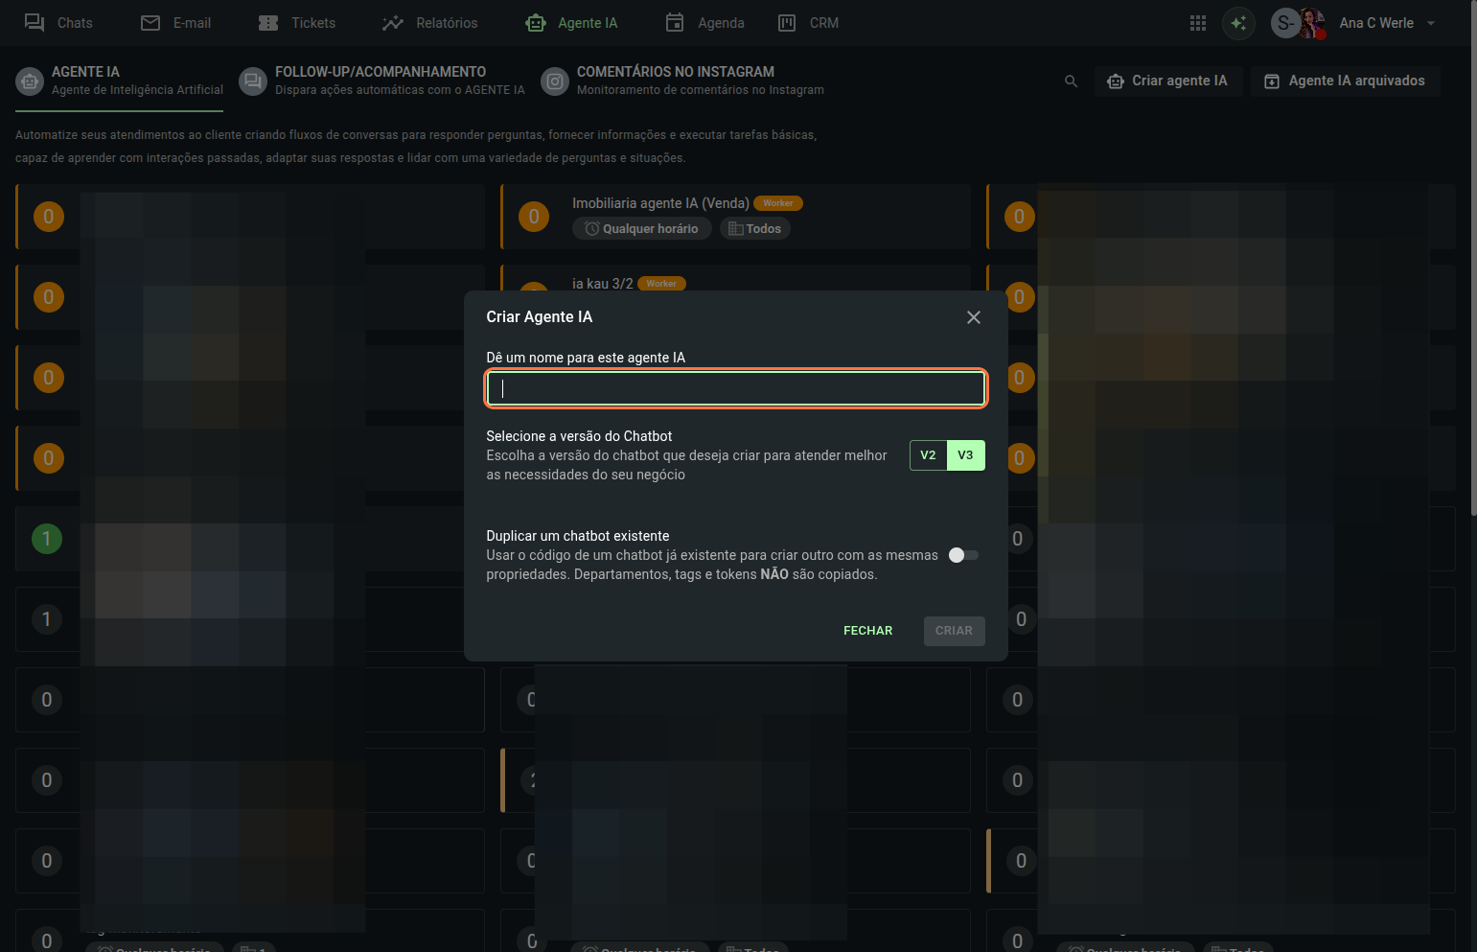Open the apps grid icon
The width and height of the screenshot is (1477, 952).
coord(1197,23)
